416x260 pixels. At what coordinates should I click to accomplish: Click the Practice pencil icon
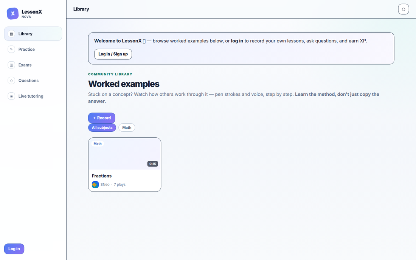point(11,50)
